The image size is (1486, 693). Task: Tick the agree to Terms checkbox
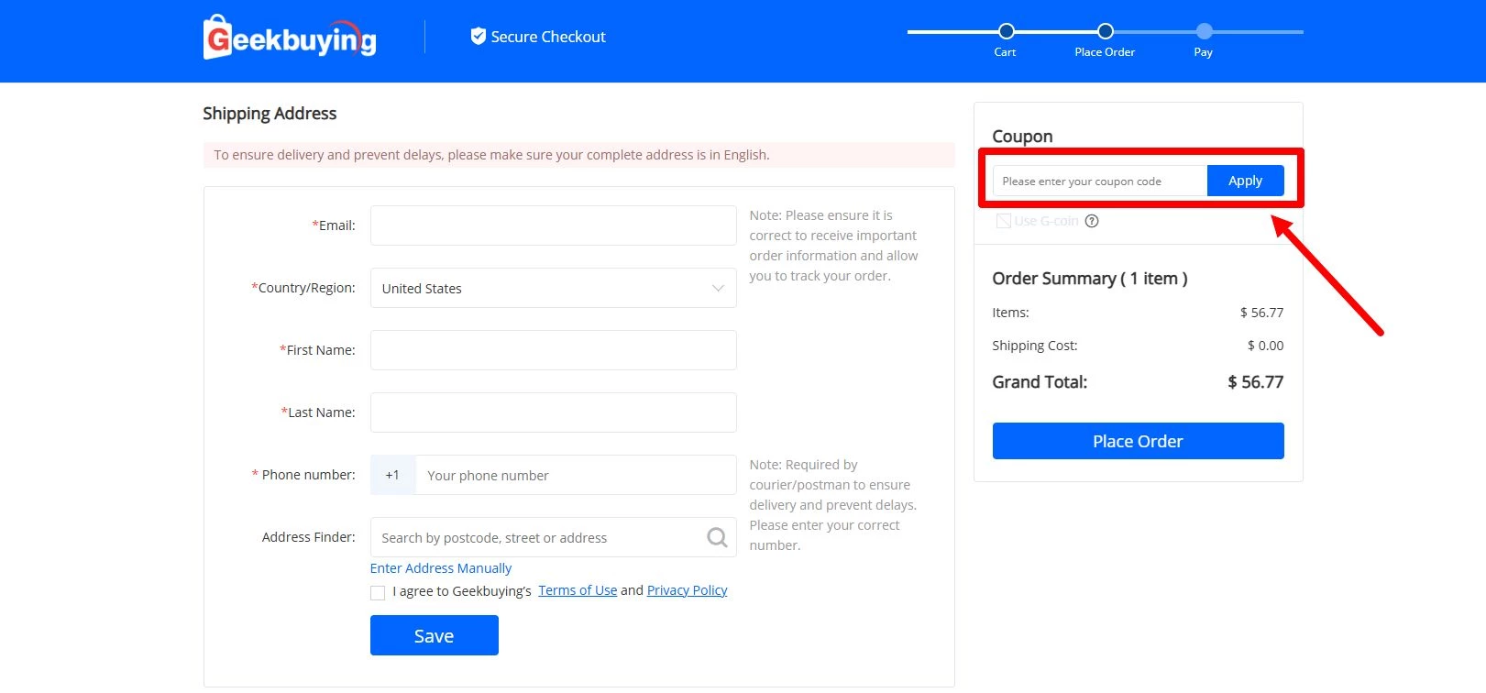[378, 592]
